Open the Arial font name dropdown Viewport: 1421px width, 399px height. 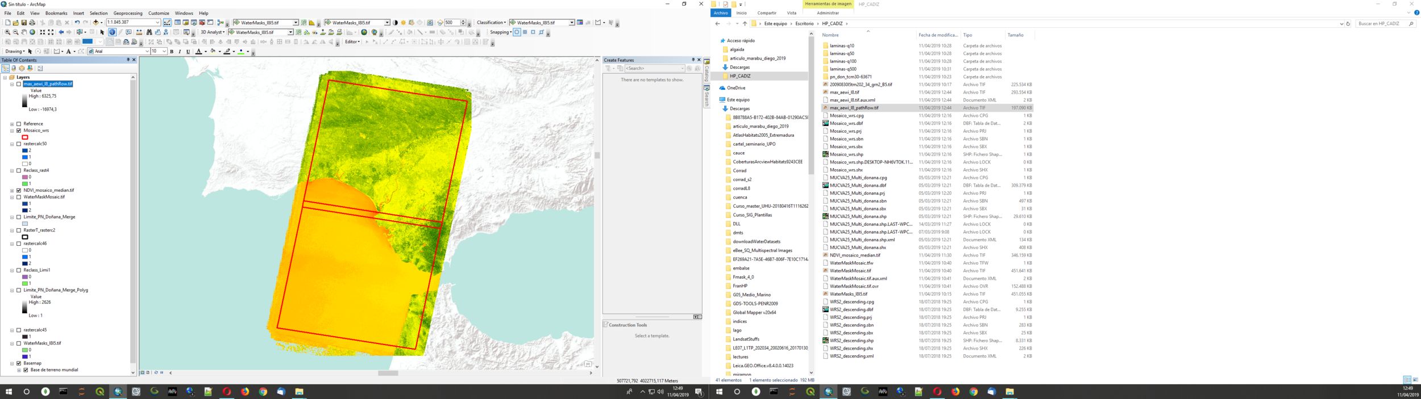pyautogui.click(x=147, y=52)
